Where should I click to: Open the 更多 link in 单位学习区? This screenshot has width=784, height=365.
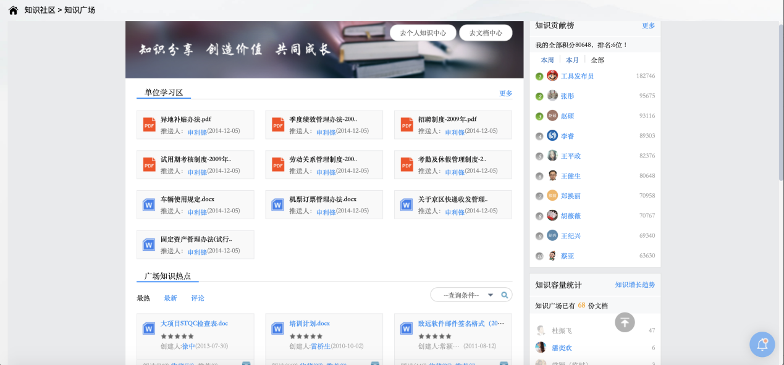[x=505, y=94]
